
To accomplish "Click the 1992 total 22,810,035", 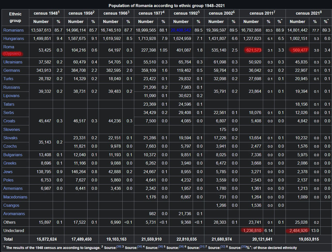I will pyautogui.click(x=186, y=239).
